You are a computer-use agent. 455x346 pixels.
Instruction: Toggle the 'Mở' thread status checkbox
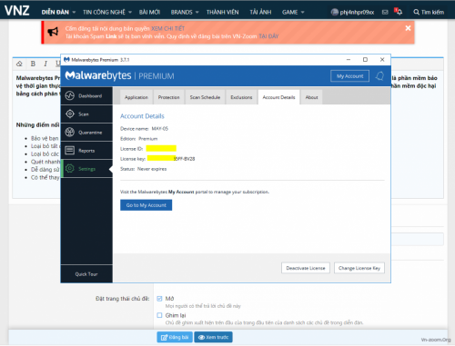pos(159,299)
